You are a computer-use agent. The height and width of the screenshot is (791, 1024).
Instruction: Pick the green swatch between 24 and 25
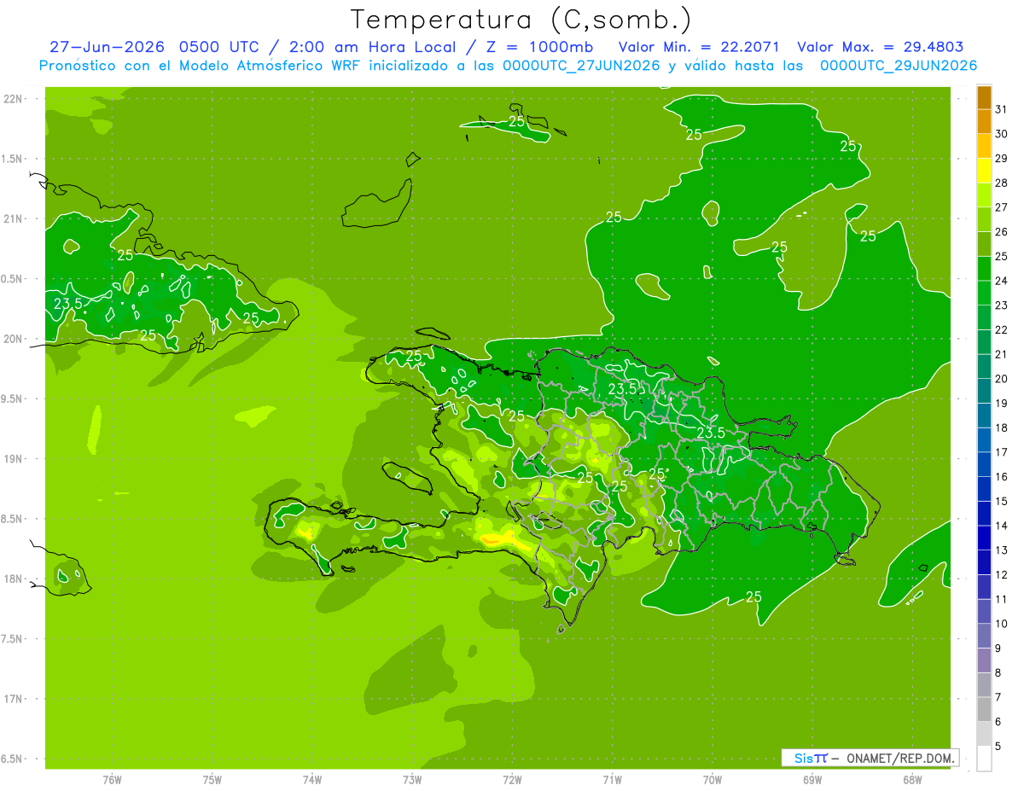tap(984, 269)
